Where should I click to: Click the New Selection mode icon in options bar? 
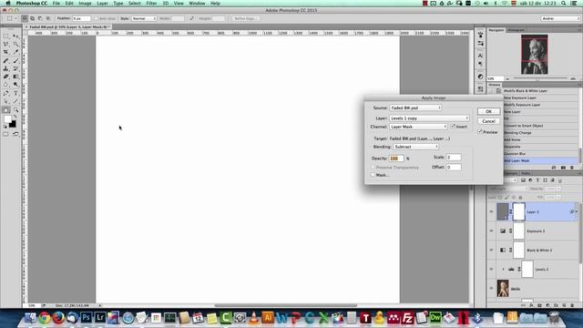[25, 18]
